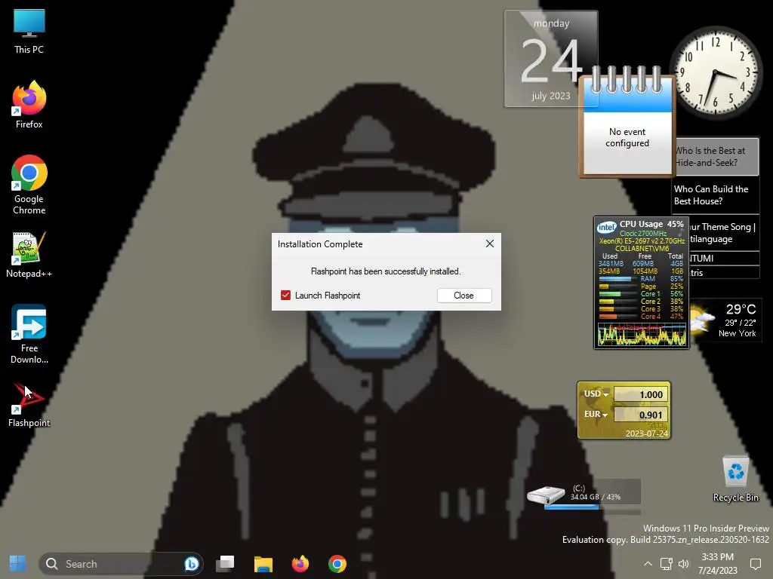
Task: Click the Bing icon in the search bar
Action: coord(191,563)
